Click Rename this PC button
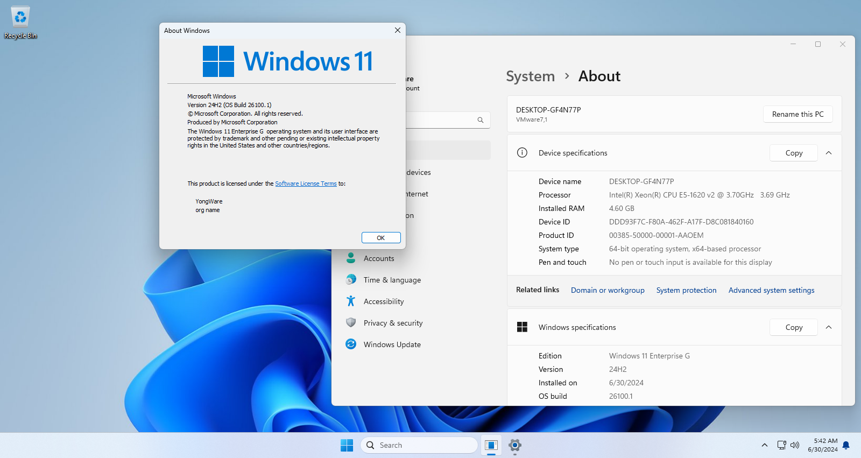The width and height of the screenshot is (861, 458). click(x=798, y=114)
